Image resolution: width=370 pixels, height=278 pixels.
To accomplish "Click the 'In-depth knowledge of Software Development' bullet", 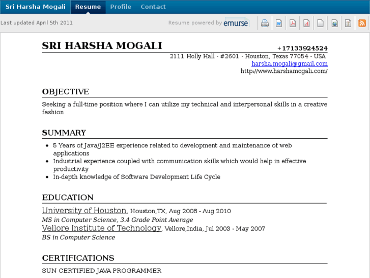I will (x=136, y=177).
